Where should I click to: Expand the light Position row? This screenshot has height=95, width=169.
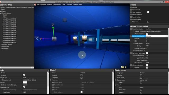[2, 80]
